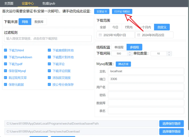Open the end date calendar icon (2024年05月22日)

(139, 35)
